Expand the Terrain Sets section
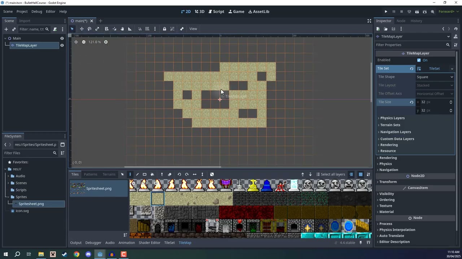Viewport: 462px width, 259px height. pos(390,125)
